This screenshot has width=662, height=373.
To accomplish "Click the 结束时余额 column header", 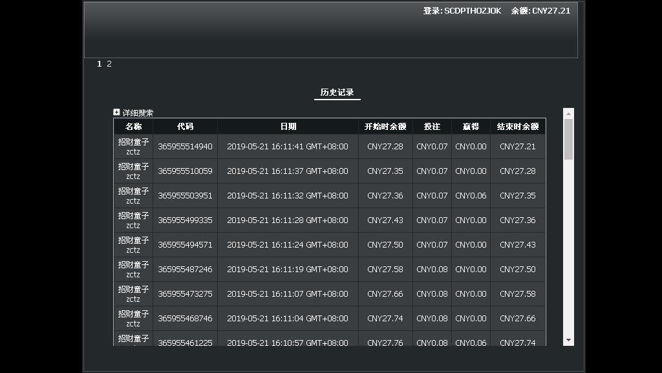I will coord(518,127).
